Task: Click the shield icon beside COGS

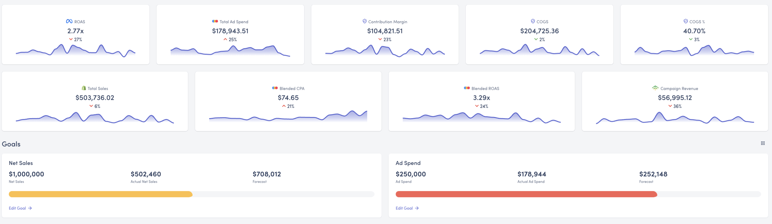Action: [x=533, y=21]
